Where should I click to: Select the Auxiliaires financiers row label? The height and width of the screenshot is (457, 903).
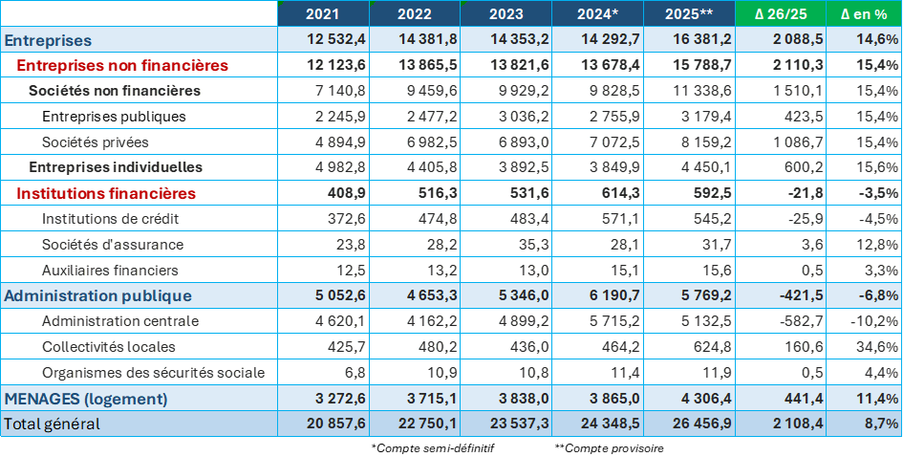[x=110, y=270]
